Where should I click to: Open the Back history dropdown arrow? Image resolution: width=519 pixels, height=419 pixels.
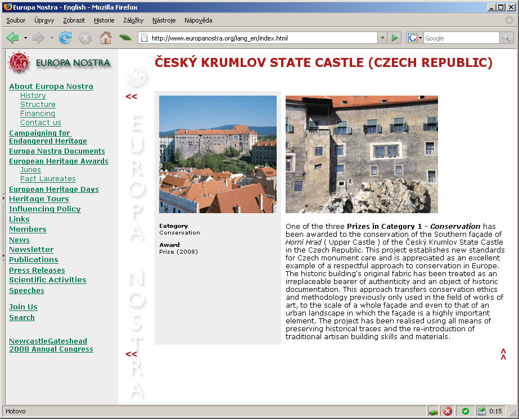click(x=25, y=38)
